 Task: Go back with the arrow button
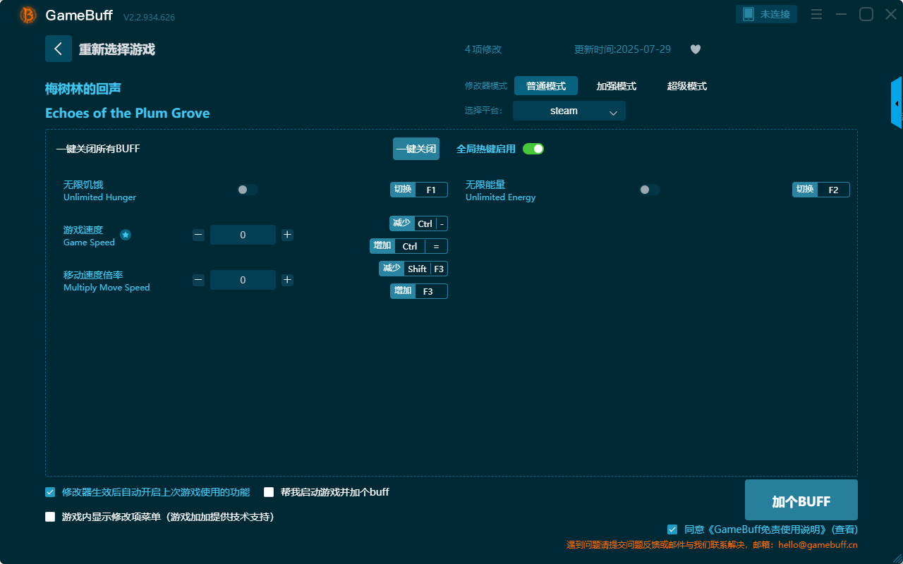pyautogui.click(x=59, y=49)
